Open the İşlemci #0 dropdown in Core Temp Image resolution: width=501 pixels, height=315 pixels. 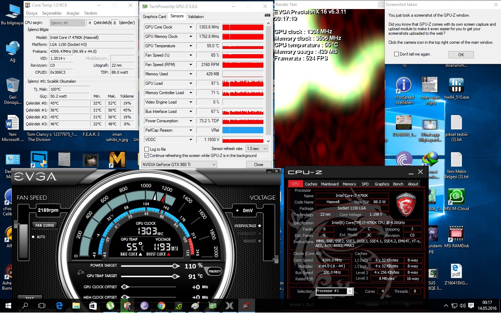67,23
